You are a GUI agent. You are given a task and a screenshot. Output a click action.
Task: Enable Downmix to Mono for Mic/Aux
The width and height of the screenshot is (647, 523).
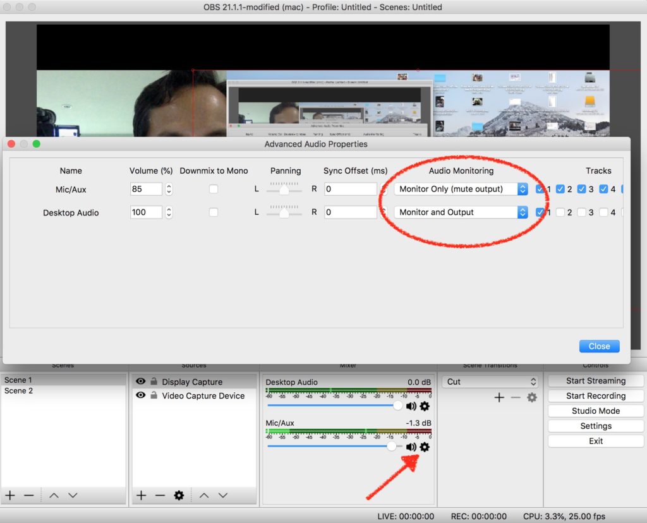coord(214,189)
